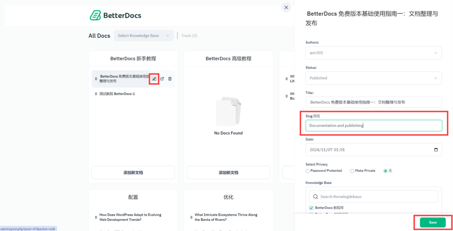Open the Authors dropdown showing wm301
This screenshot has width=453, height=231.
point(373,53)
